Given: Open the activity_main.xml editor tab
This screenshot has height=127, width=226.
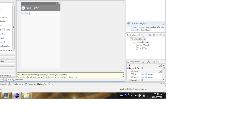Looking at the screenshot, I should 14,80.
